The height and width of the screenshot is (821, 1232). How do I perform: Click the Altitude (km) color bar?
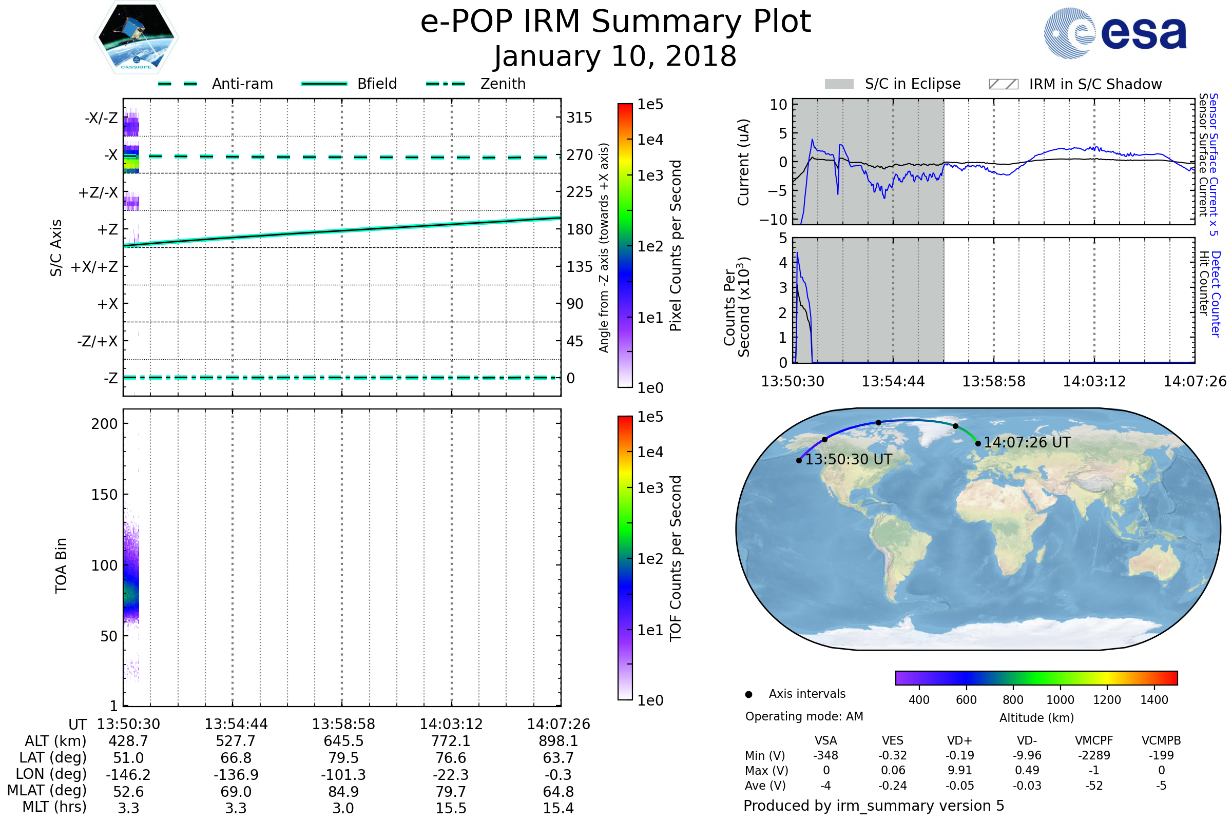[x=1036, y=677]
